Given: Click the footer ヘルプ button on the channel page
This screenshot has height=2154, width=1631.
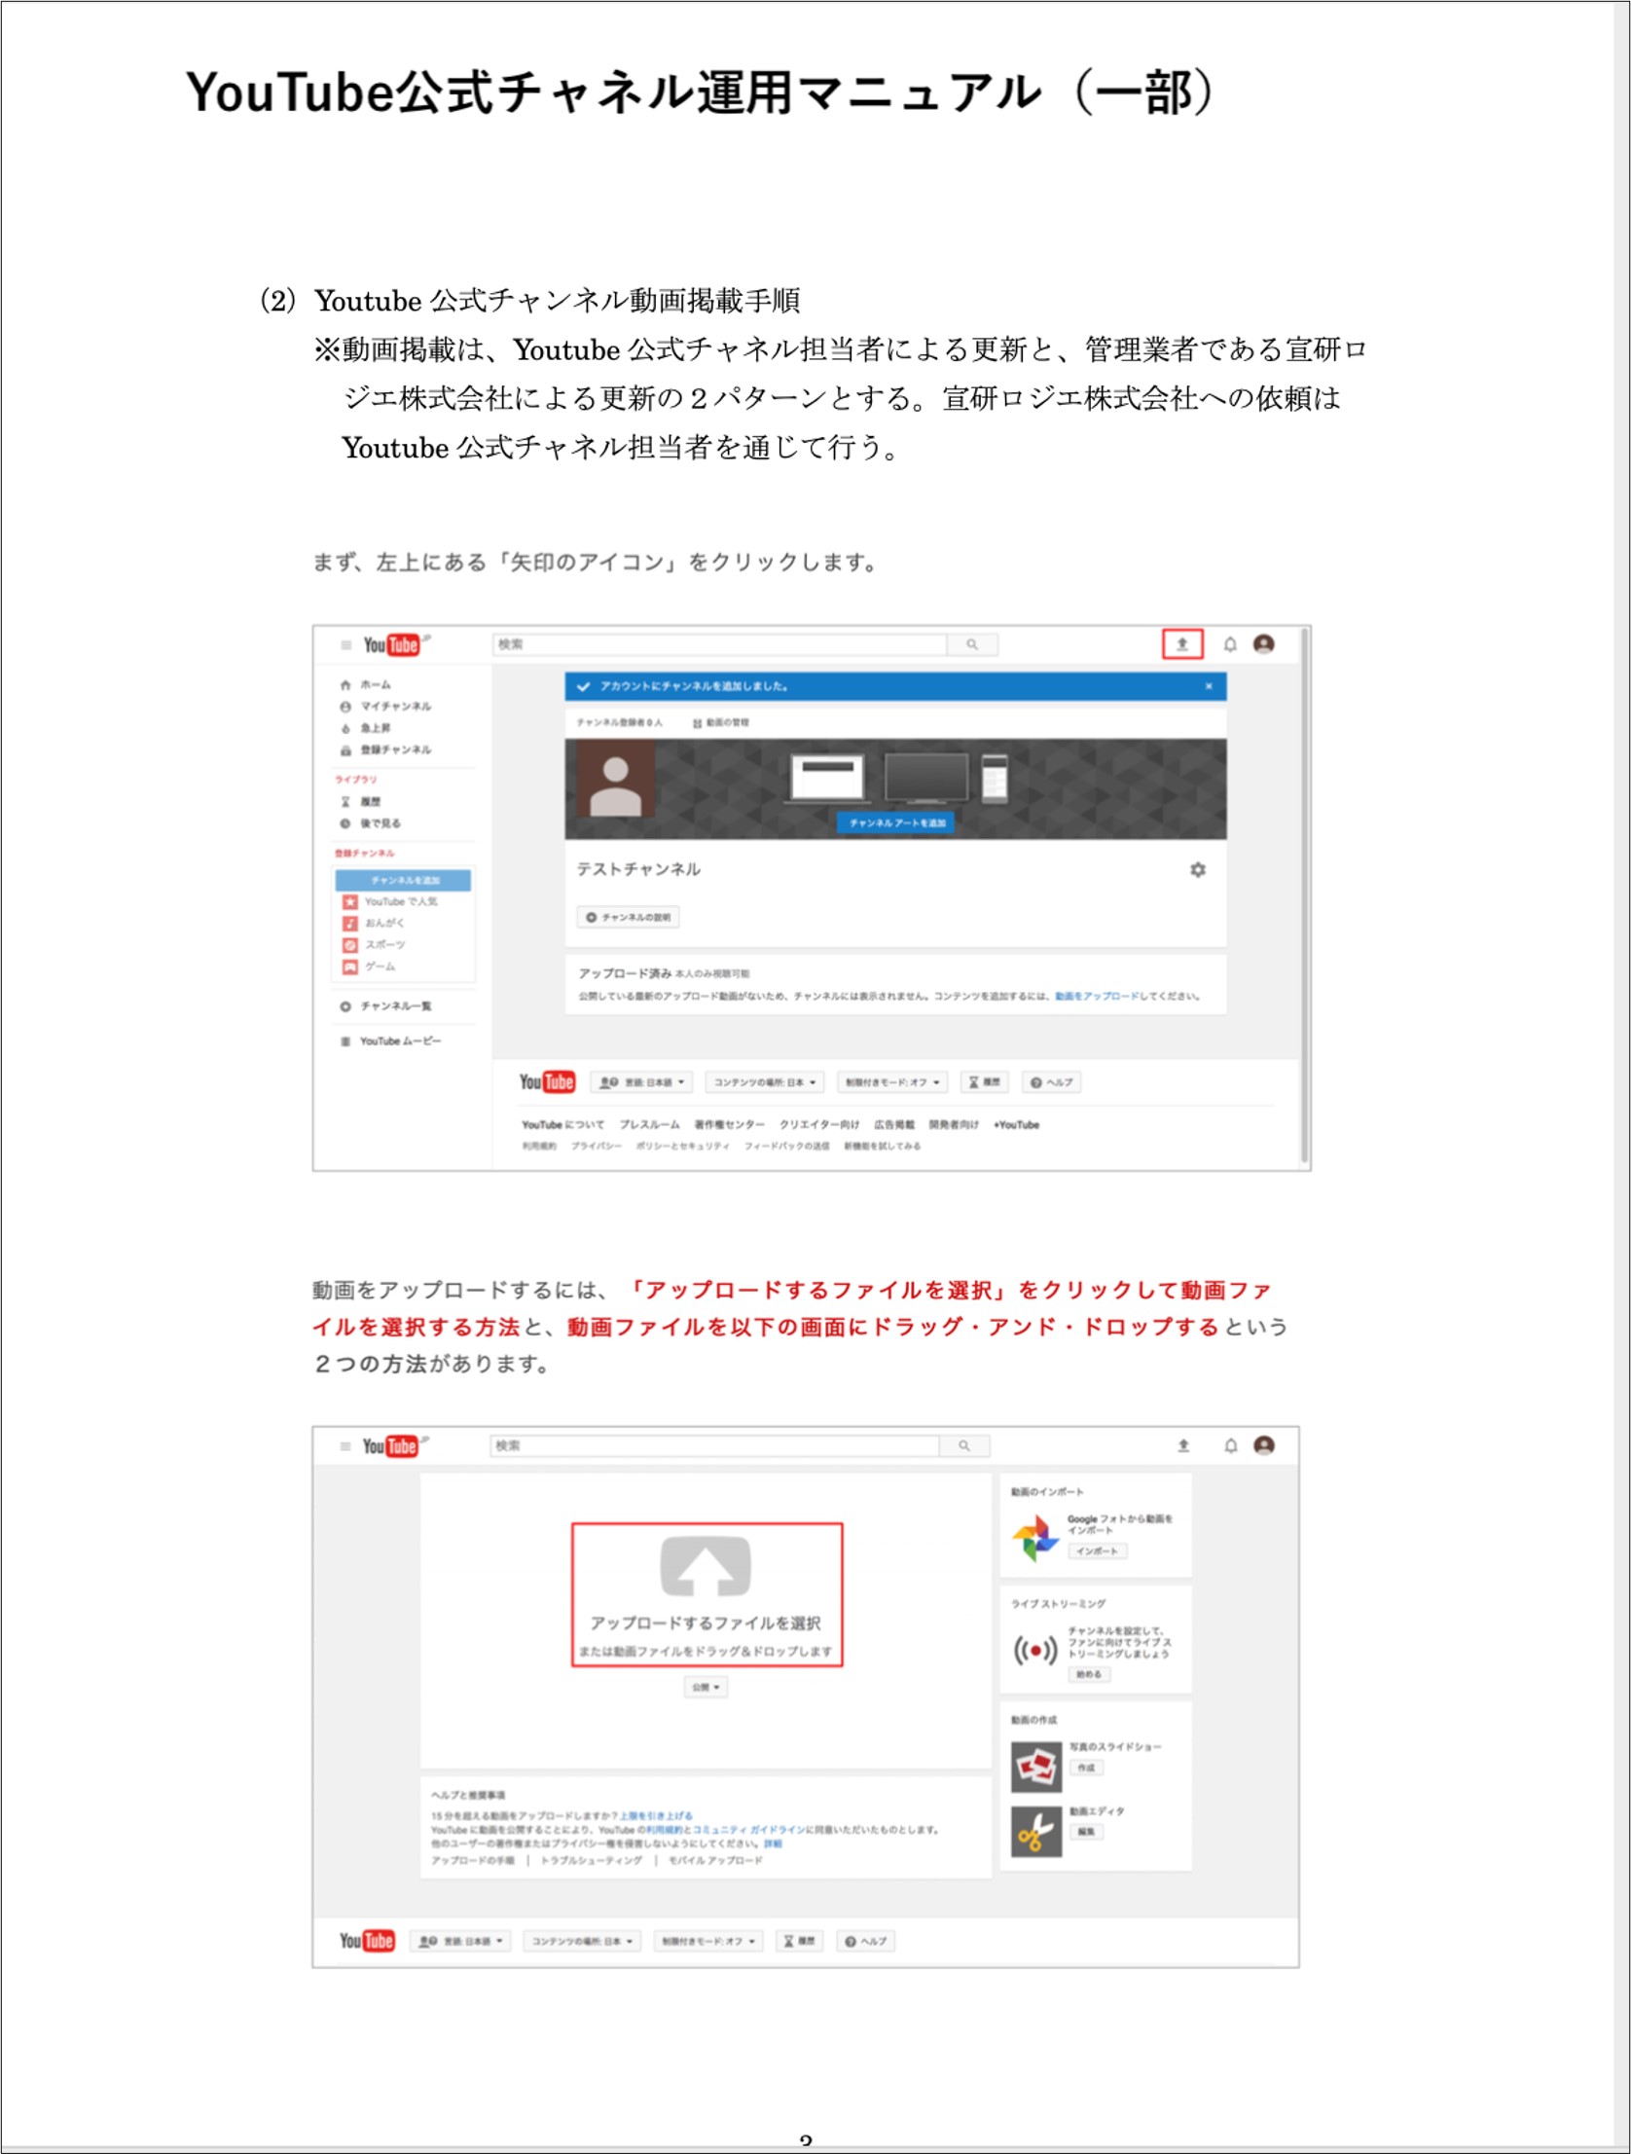Looking at the screenshot, I should pyautogui.click(x=1052, y=1082).
